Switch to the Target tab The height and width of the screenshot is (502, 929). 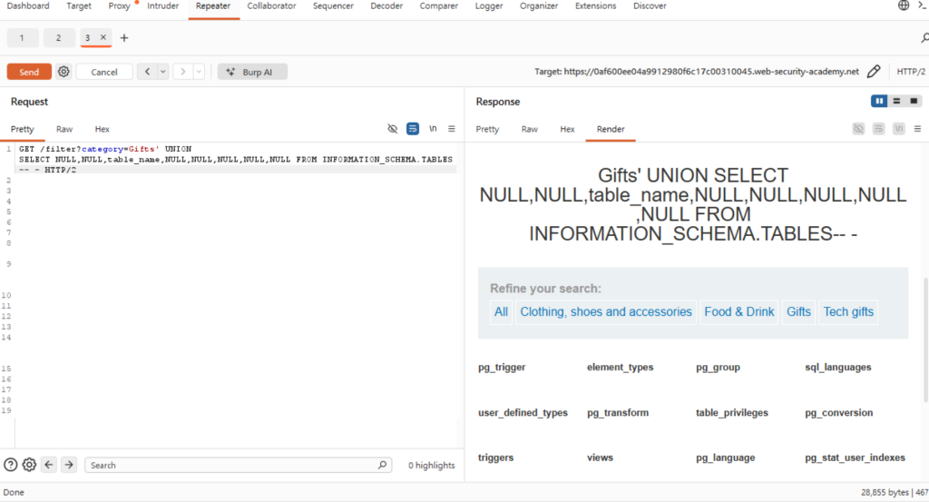point(79,6)
